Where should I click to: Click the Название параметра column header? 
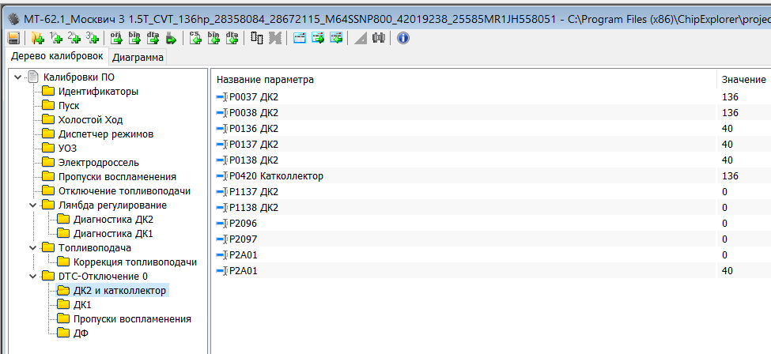[265, 80]
